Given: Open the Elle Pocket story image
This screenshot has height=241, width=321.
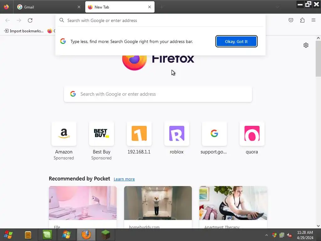Looking at the screenshot, I should point(83,203).
